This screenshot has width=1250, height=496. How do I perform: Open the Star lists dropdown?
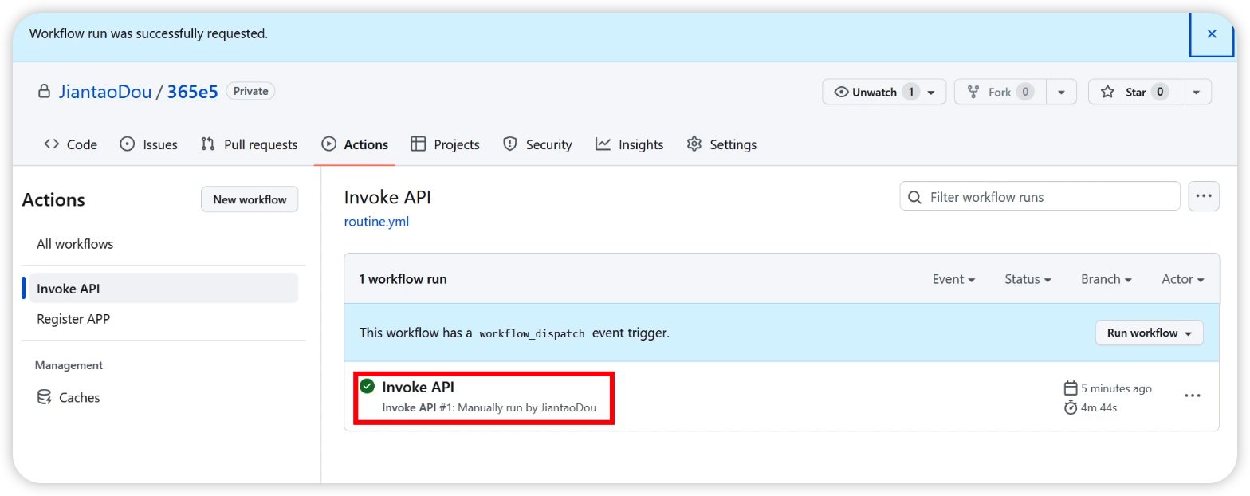tap(1196, 92)
